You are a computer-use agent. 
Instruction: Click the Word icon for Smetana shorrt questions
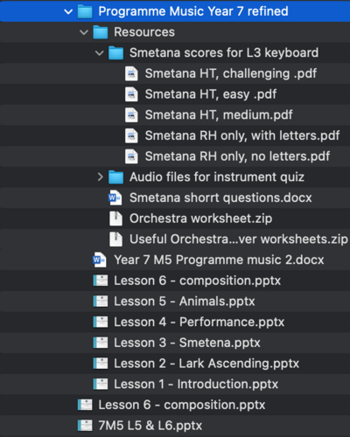[x=115, y=198]
